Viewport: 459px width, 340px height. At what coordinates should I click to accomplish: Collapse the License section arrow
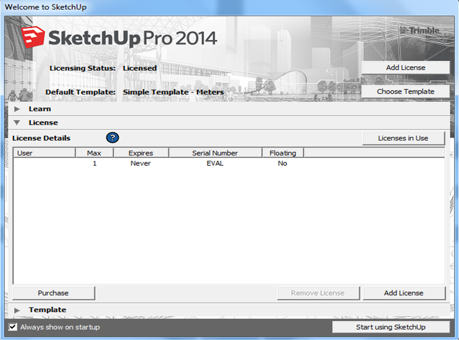click(x=17, y=123)
